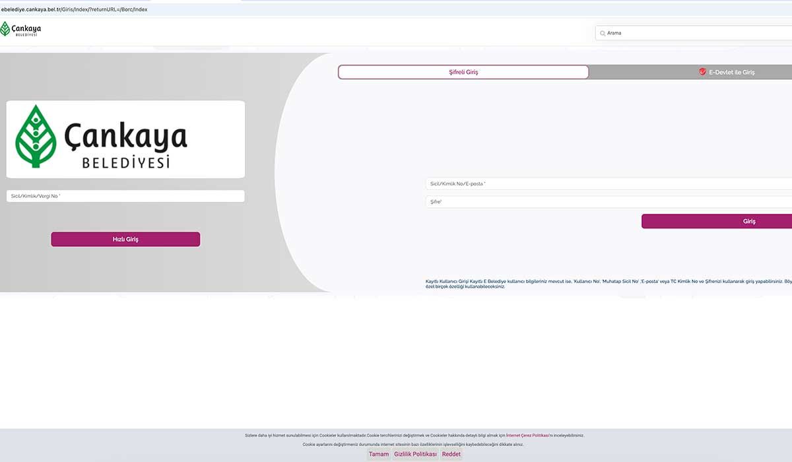Screen dimensions: 792x462
Task: Click the green leaf emblem in large logo
Action: coord(35,136)
